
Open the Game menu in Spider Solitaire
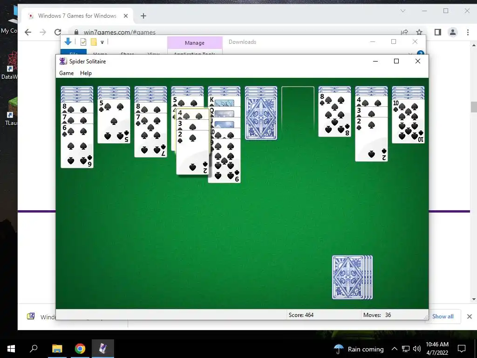click(66, 73)
